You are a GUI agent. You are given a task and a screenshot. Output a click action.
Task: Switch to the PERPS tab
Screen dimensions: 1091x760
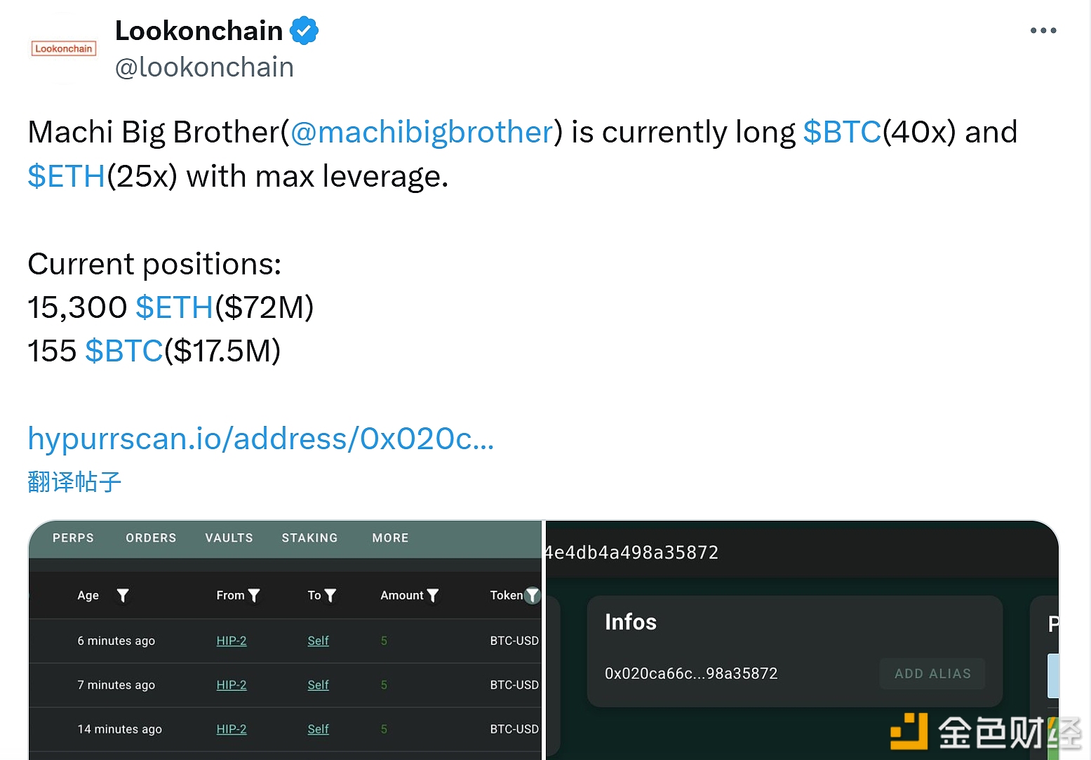73,538
